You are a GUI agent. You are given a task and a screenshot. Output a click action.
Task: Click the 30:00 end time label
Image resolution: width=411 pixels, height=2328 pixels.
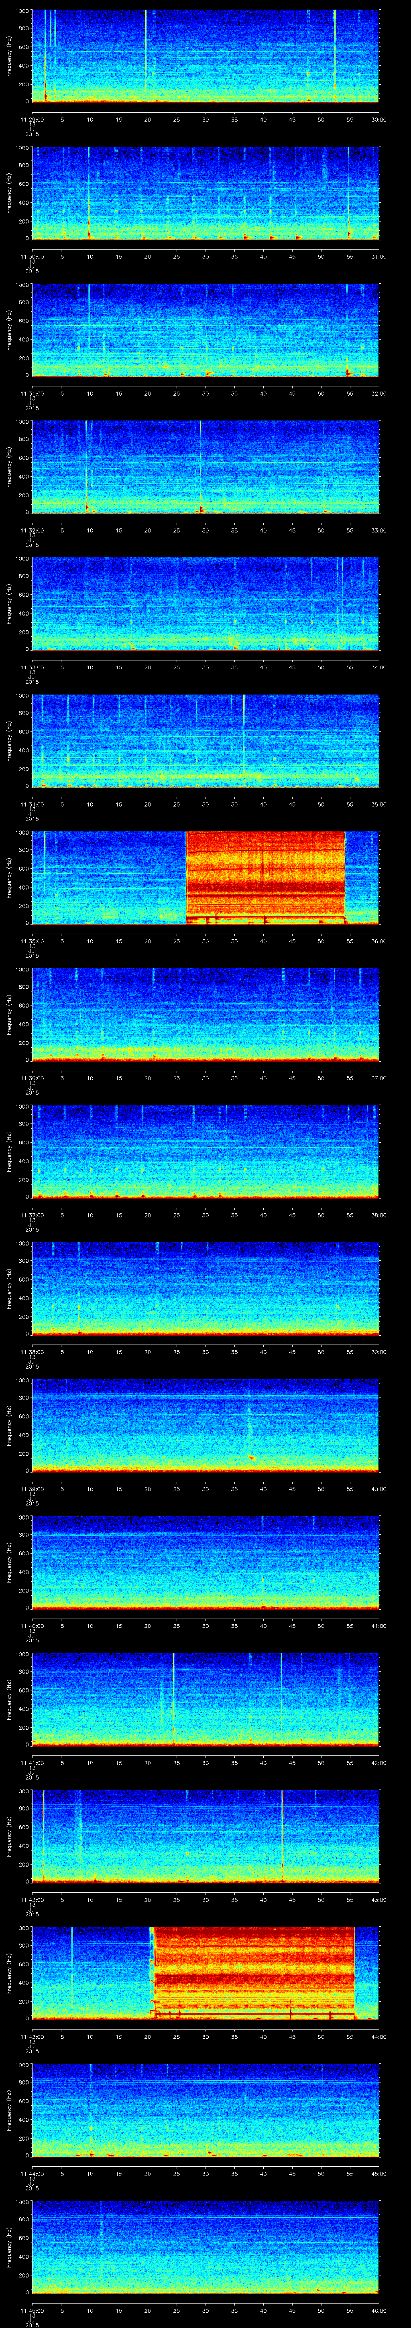click(378, 118)
